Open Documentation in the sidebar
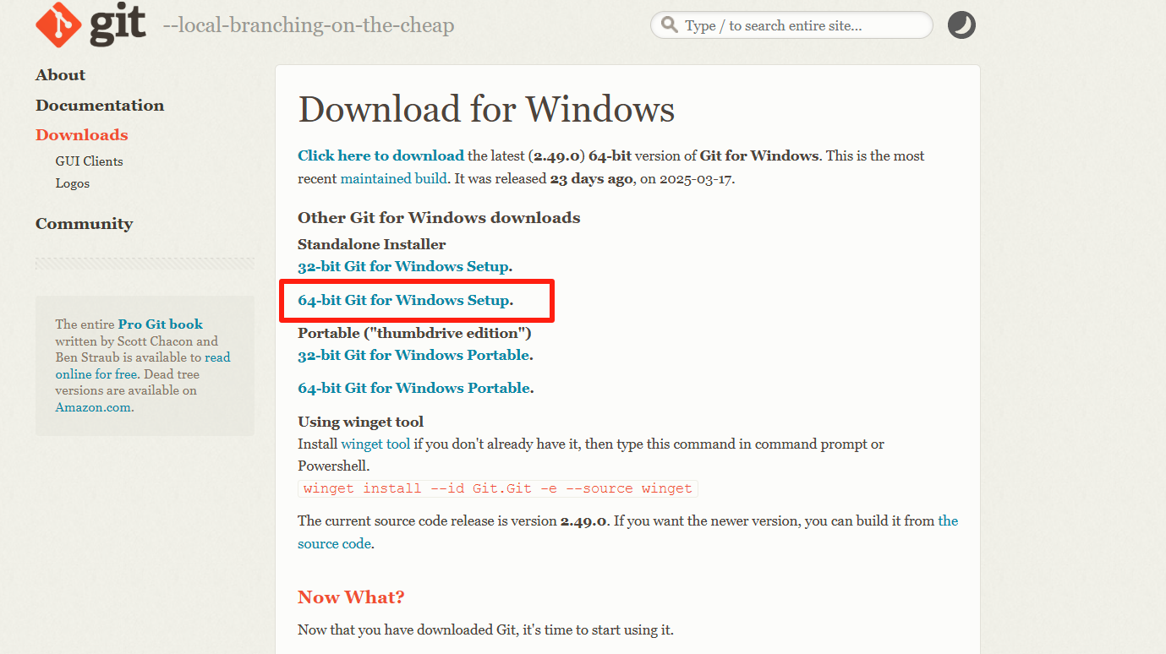 click(x=100, y=106)
